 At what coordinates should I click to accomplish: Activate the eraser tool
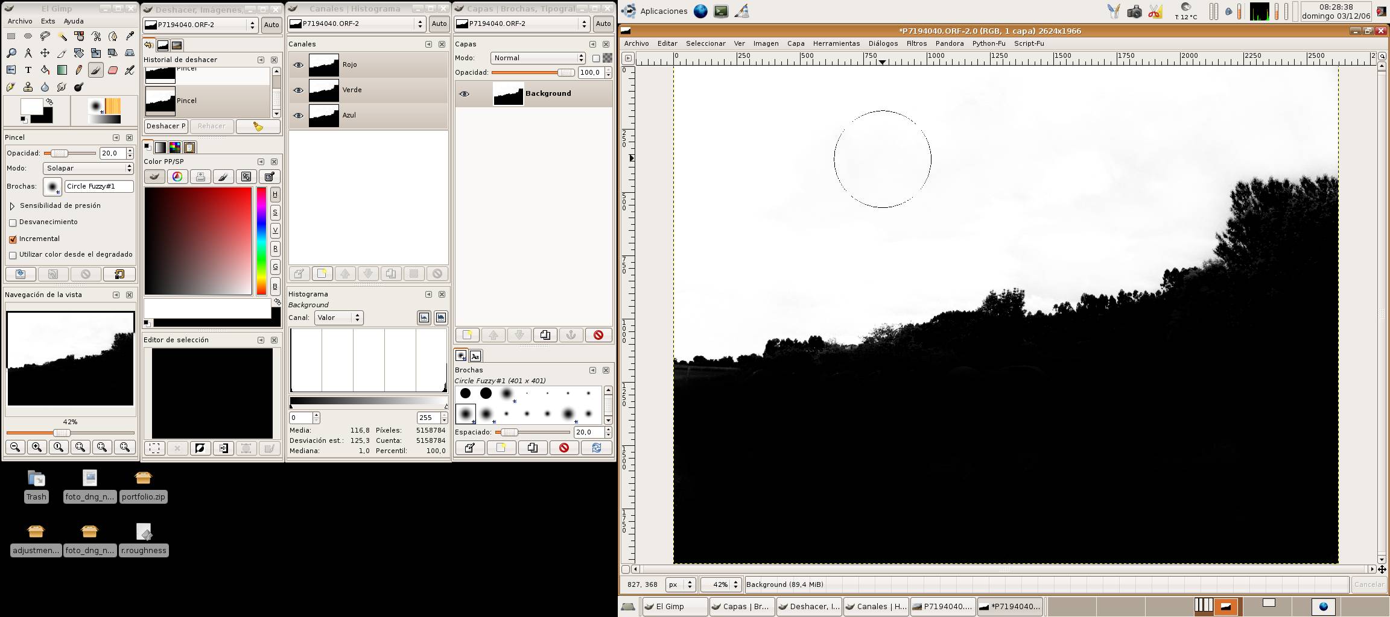113,70
